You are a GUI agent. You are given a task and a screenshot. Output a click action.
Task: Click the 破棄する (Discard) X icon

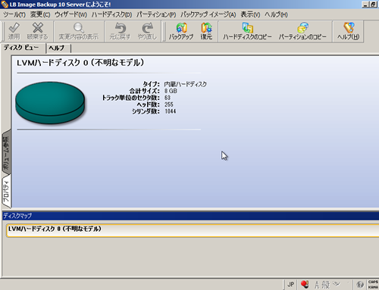(x=38, y=28)
